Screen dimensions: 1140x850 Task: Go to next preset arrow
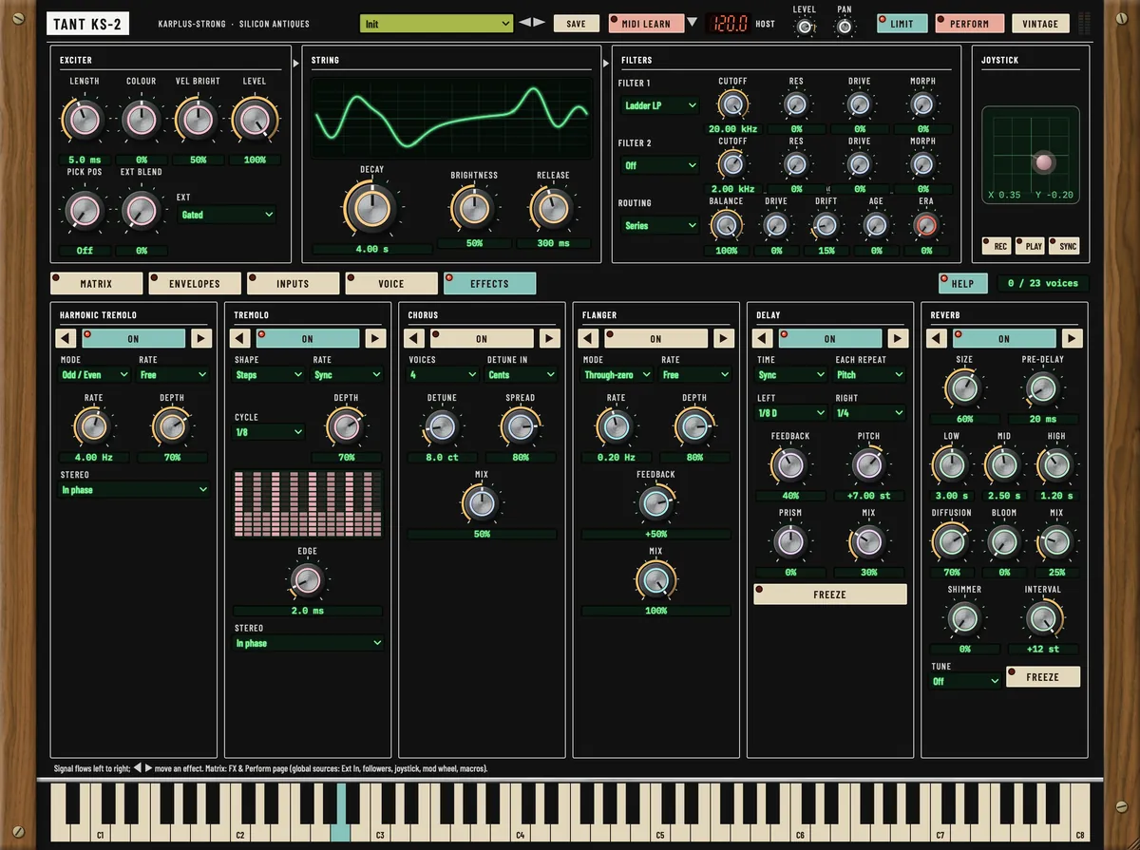click(539, 23)
